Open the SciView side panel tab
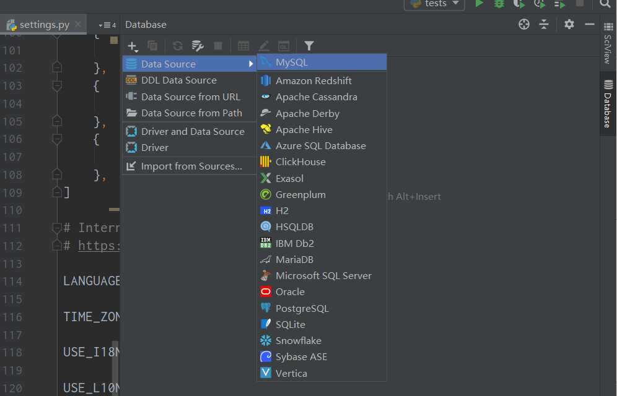 pyautogui.click(x=608, y=43)
